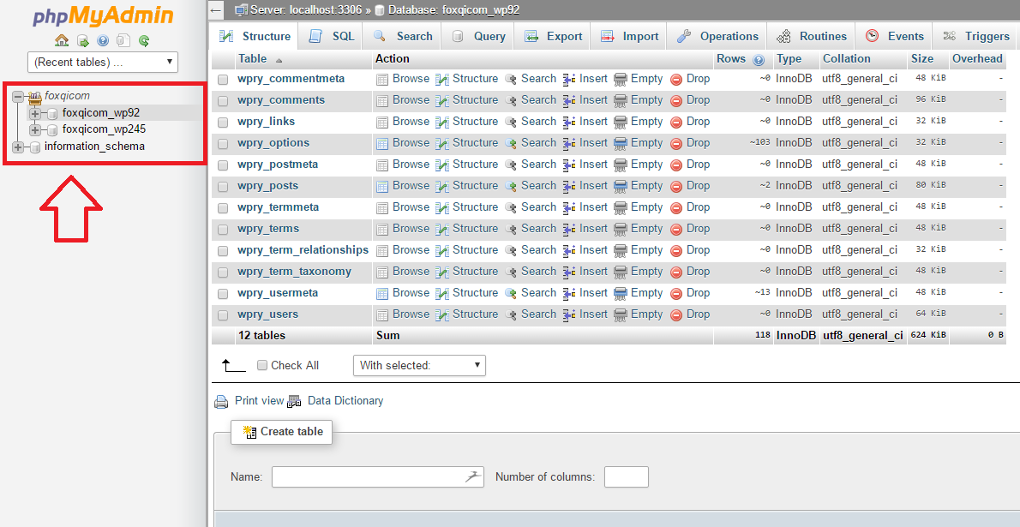Click Empty on the wpry_comments table
The height and width of the screenshot is (527, 1020).
646,99
